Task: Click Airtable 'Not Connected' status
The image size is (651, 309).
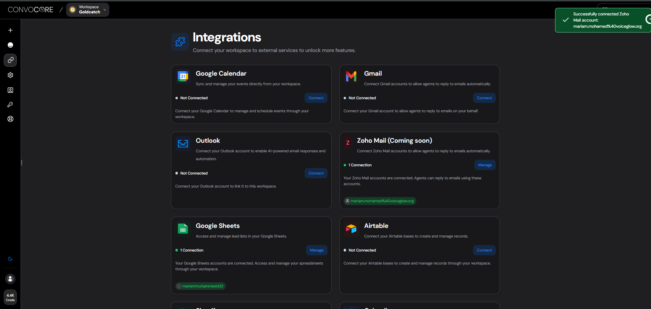Action: (360, 250)
